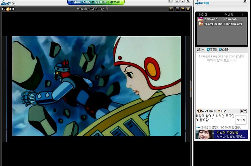This screenshot has height=166, width=251.
Task: Click the GOM logo menu
Action: coord(8,9)
